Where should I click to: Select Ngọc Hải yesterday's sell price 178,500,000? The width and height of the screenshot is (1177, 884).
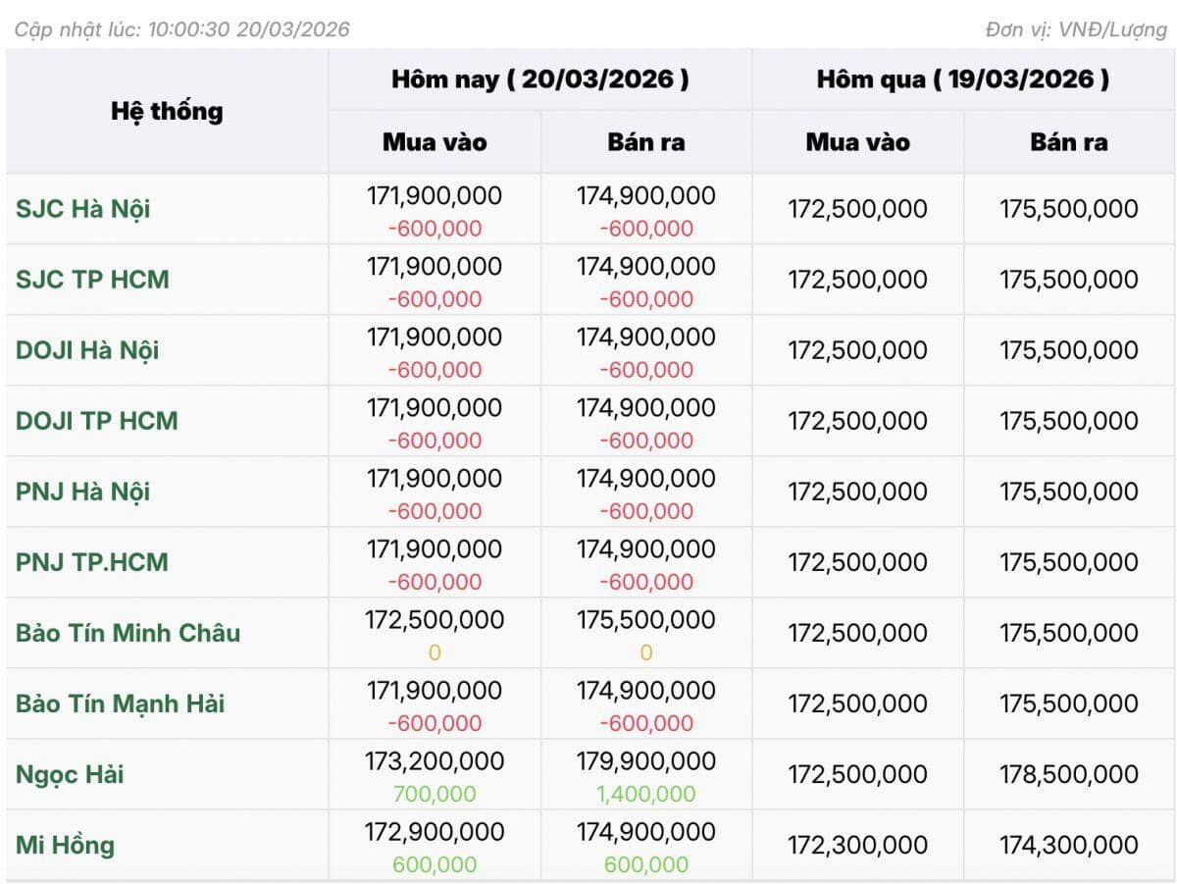tap(1069, 774)
